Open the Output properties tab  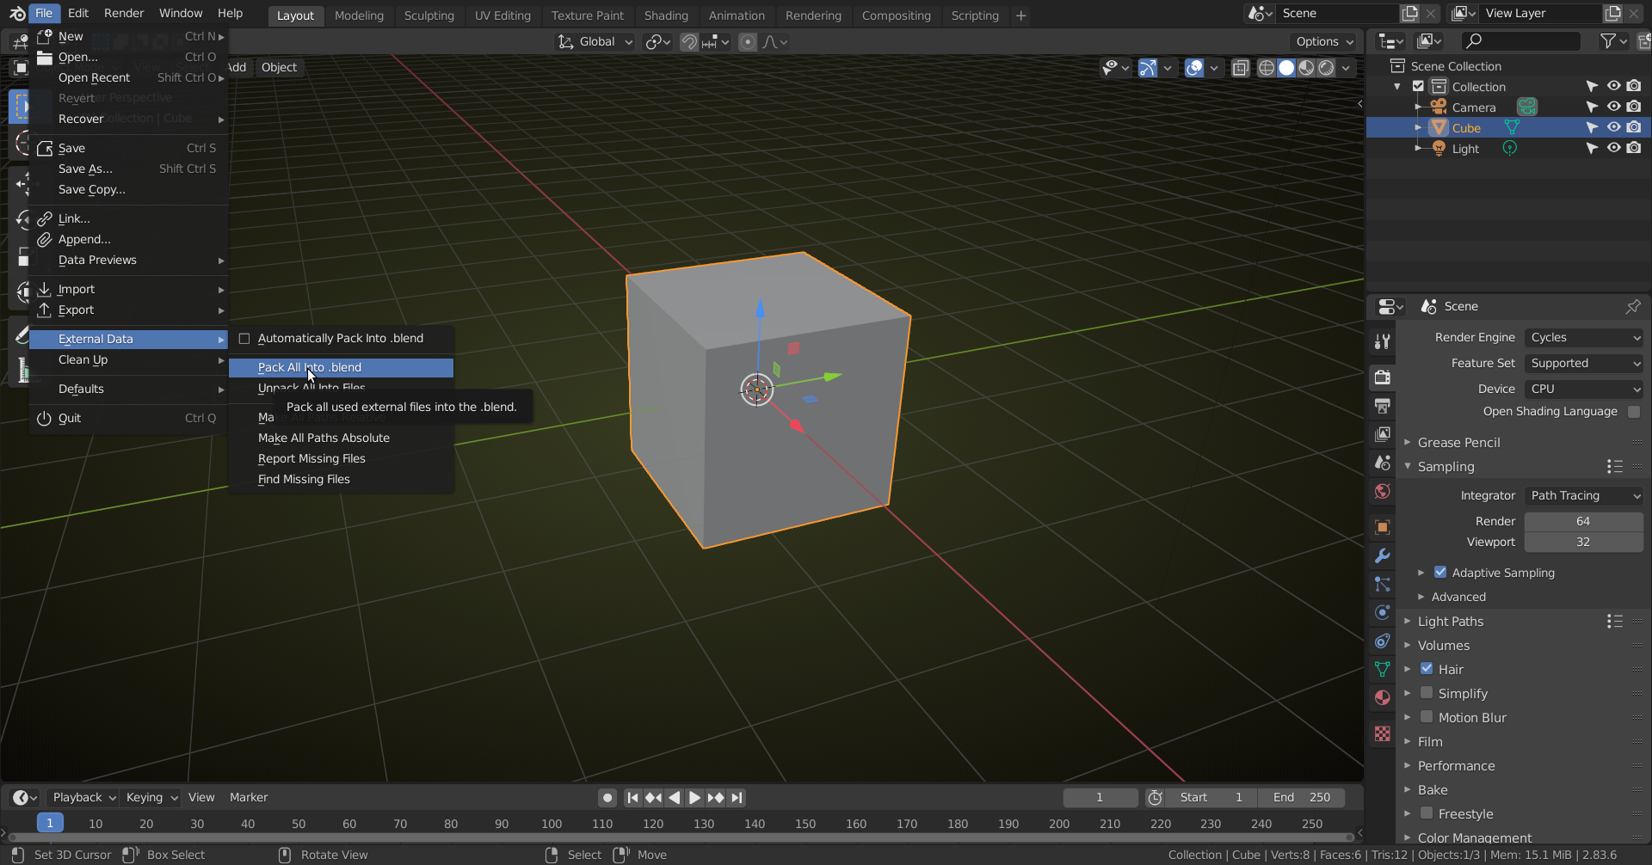point(1383,406)
